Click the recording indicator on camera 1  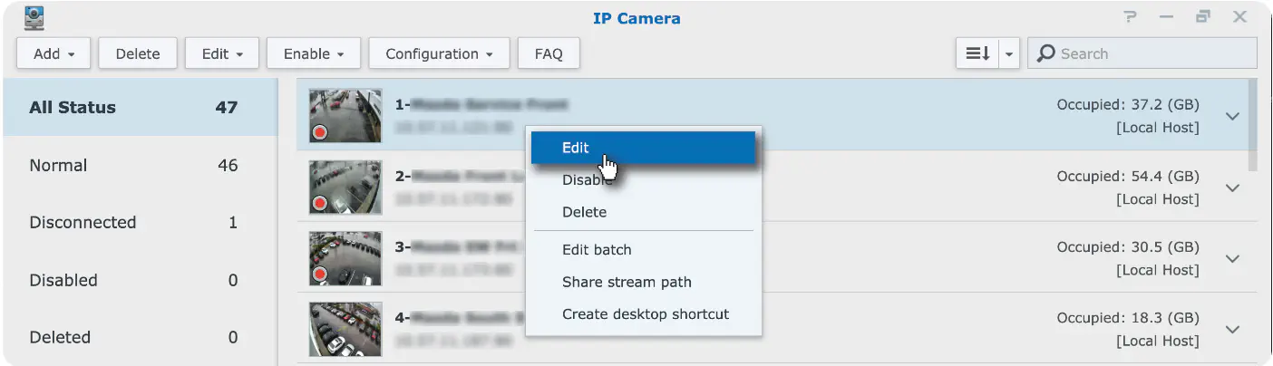click(319, 132)
